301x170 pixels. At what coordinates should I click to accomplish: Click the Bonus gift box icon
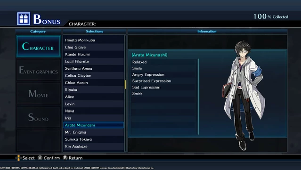point(24,19)
